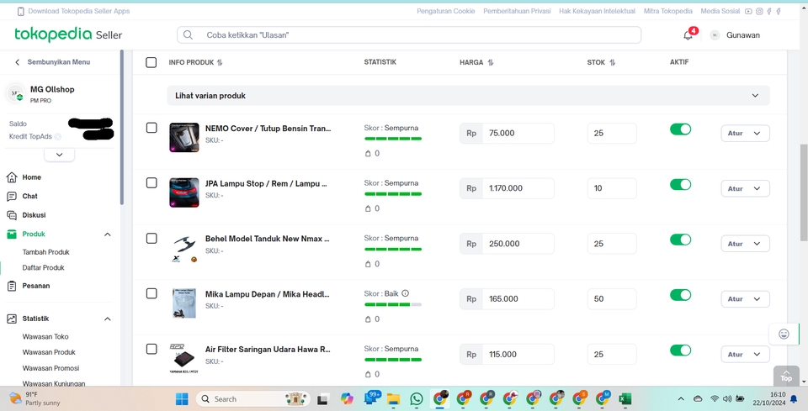Toggle active switch for Mika Lampu Depan

pos(680,295)
